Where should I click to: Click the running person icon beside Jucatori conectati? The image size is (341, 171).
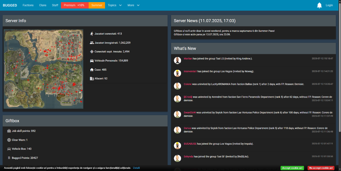tap(92, 34)
